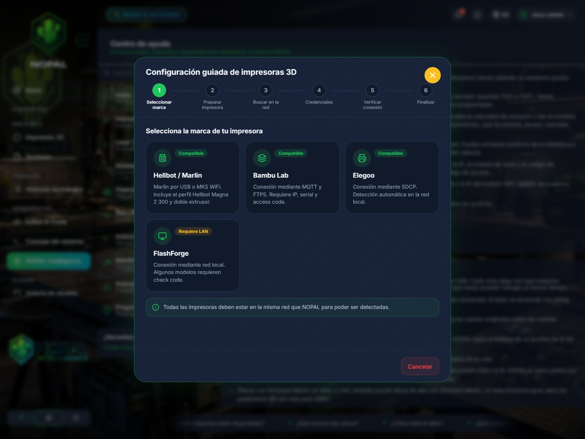Choose the Hellbot / Marlin brand title
This screenshot has width=585, height=439.
(x=178, y=175)
